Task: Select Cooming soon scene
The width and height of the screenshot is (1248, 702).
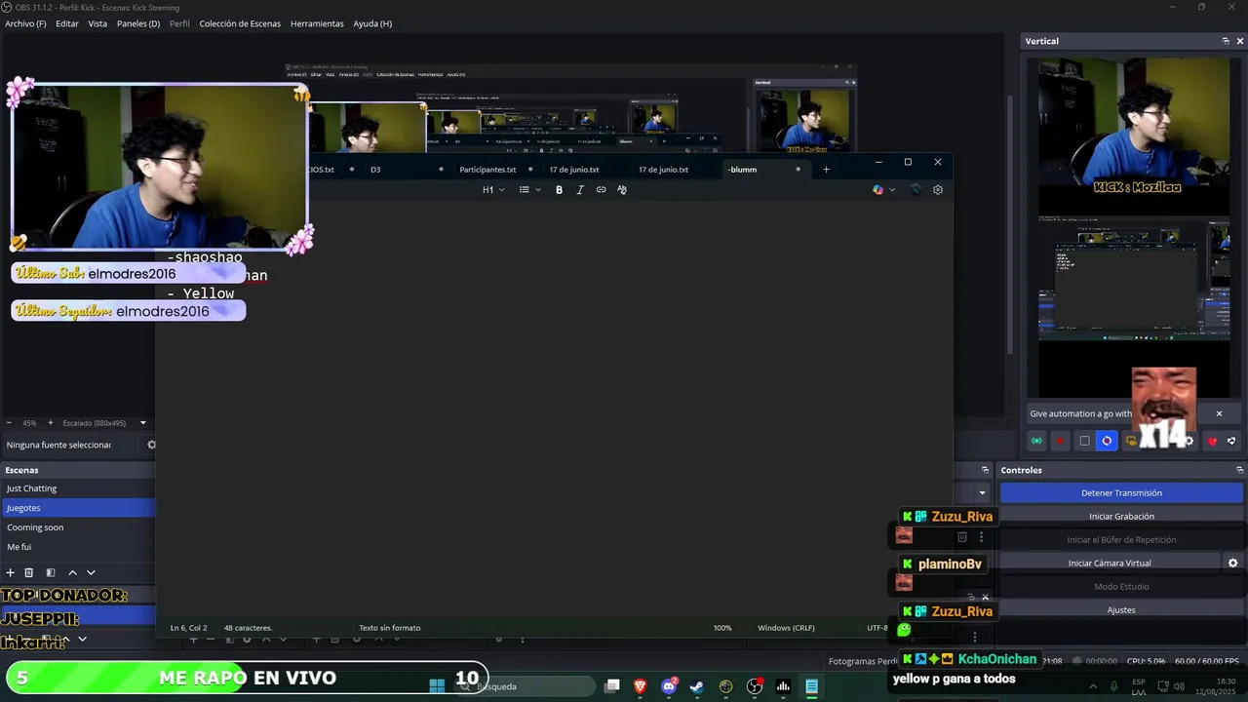Action: [x=78, y=527]
